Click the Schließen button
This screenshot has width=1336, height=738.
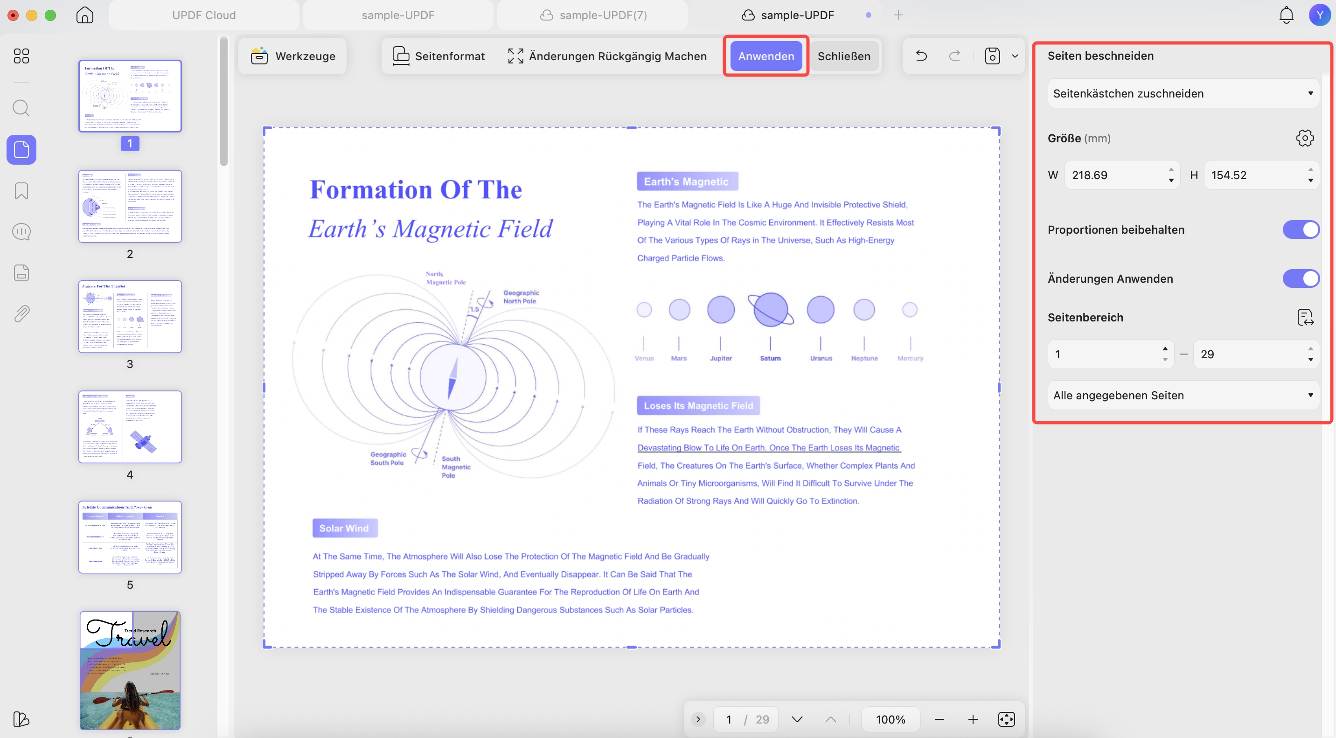pyautogui.click(x=844, y=56)
